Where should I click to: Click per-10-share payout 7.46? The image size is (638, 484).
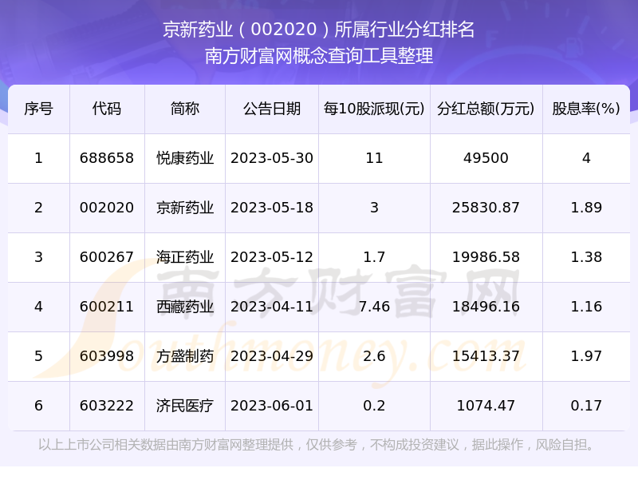[374, 307]
